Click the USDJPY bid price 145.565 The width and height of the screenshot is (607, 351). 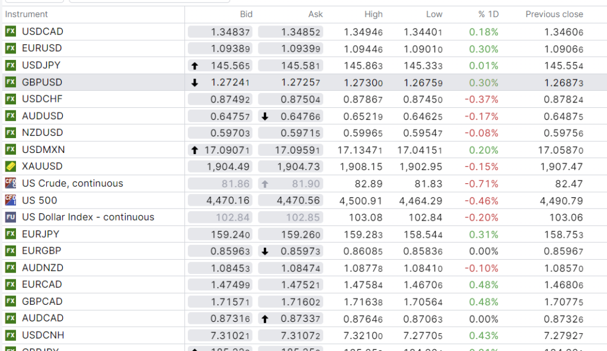tap(221, 66)
